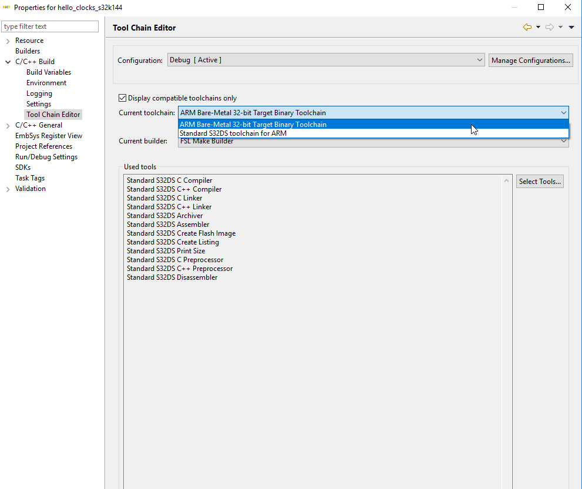
Task: Open EmbSys Register View page
Action: tap(49, 136)
